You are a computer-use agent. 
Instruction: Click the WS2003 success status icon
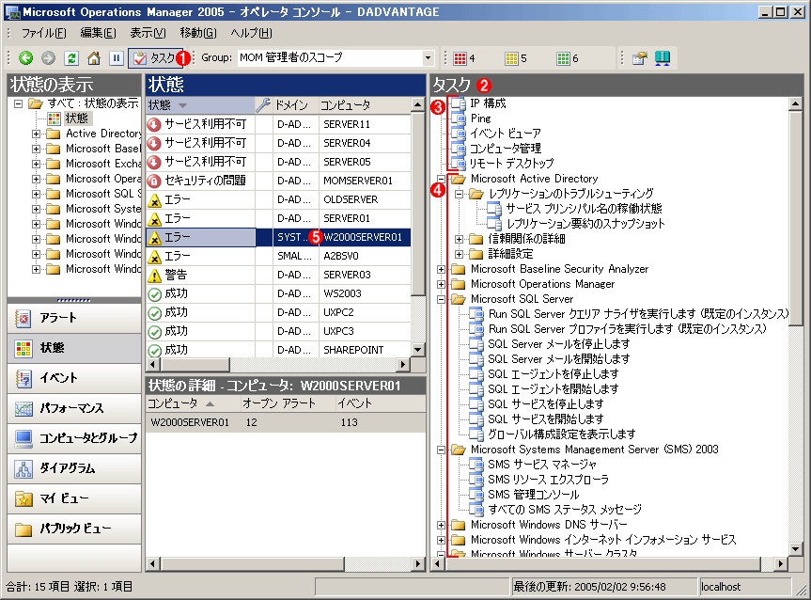pos(154,294)
